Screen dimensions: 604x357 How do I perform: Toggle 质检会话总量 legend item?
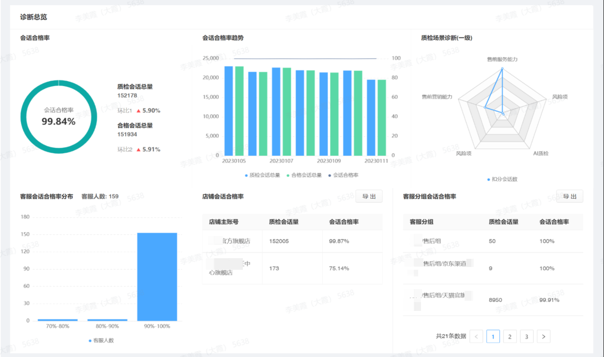[x=262, y=175]
